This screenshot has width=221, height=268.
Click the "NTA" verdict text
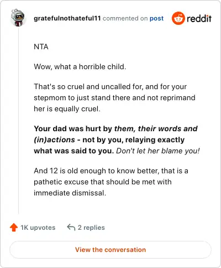click(x=41, y=47)
